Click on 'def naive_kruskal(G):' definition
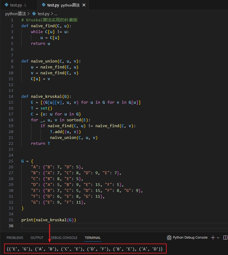Viewport: 228px width, 255px height. [46, 97]
